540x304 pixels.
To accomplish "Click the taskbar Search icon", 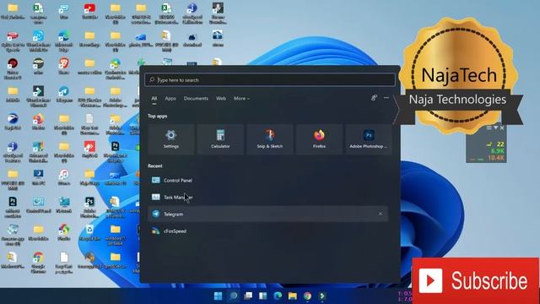I will point(233,296).
